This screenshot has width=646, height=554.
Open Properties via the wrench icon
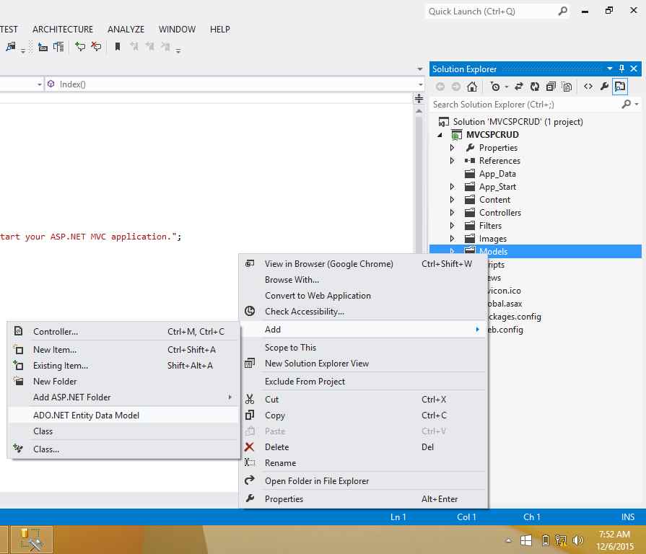click(605, 87)
